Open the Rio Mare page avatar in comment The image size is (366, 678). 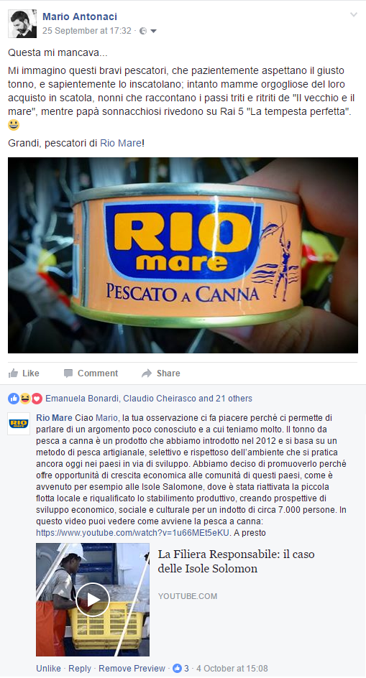(x=19, y=424)
